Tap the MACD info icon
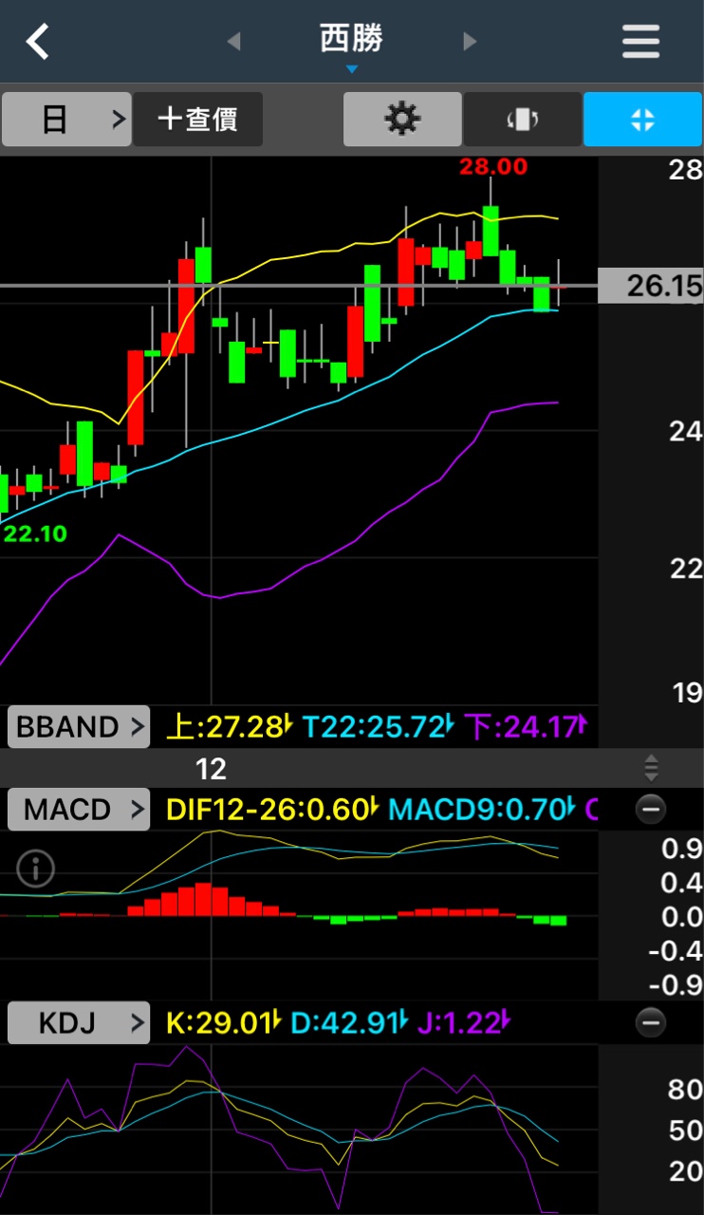 (36, 867)
